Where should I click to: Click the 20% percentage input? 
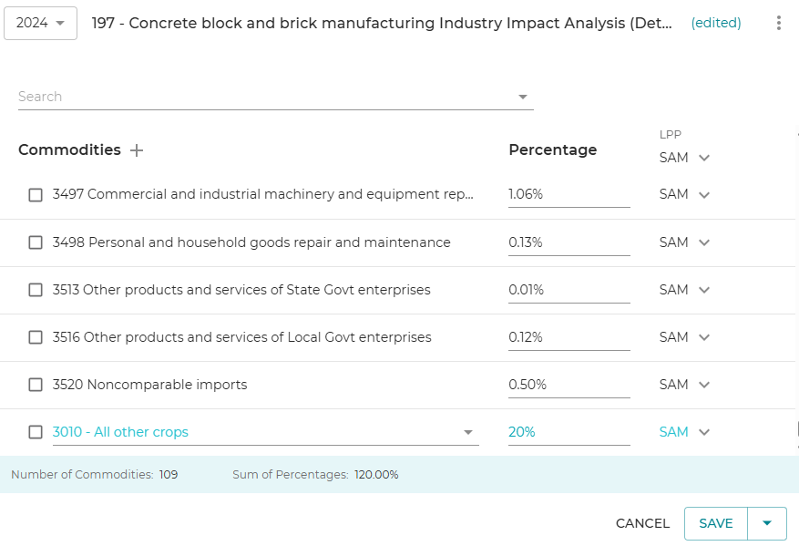tap(569, 432)
